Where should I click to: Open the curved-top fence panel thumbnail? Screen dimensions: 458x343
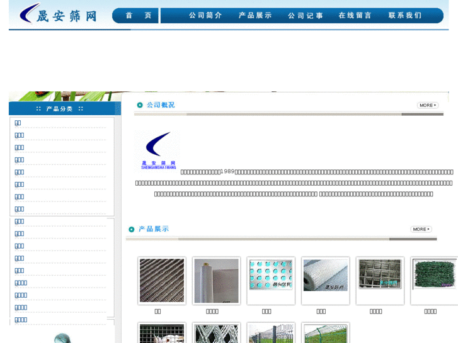pyautogui.click(x=271, y=333)
